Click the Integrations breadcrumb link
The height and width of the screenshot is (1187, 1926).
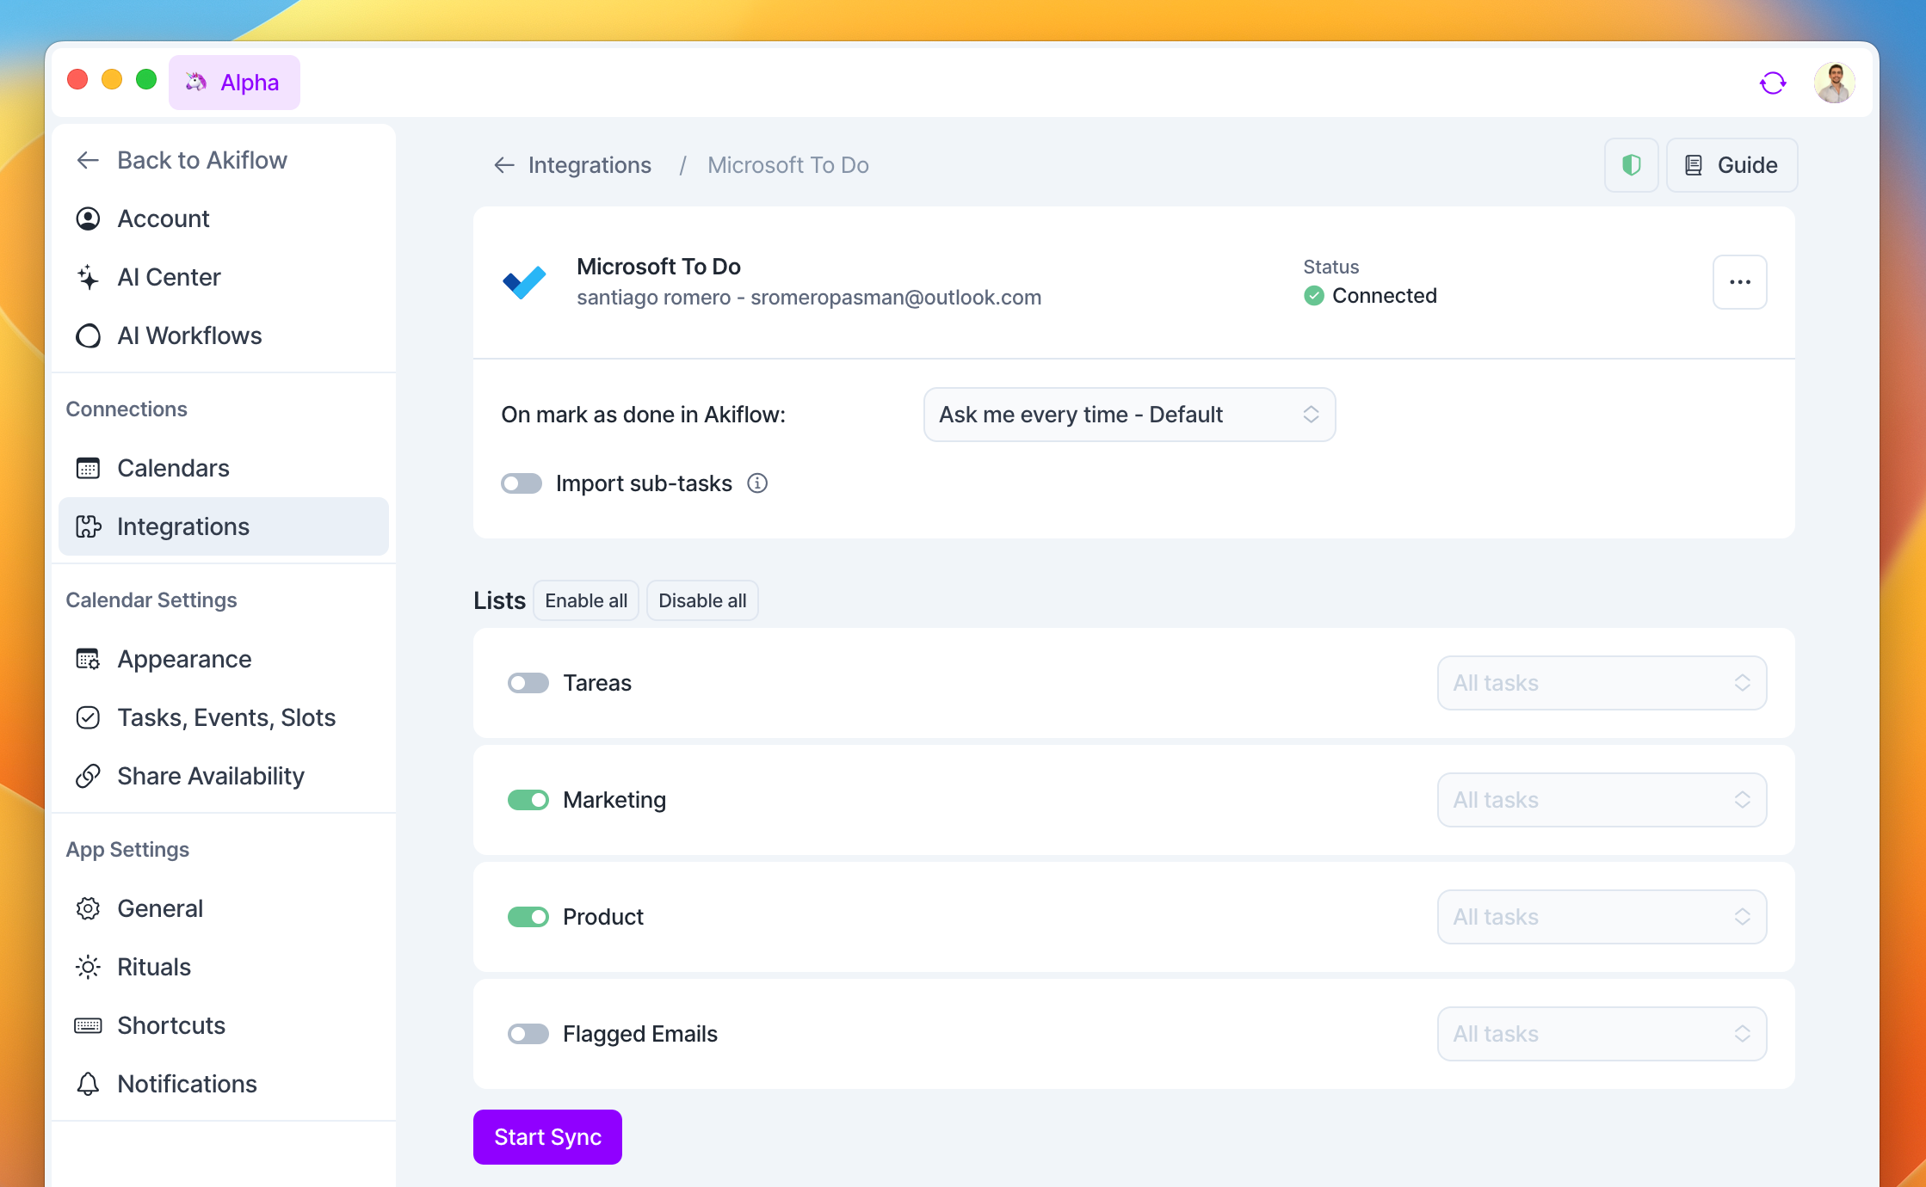tap(590, 165)
